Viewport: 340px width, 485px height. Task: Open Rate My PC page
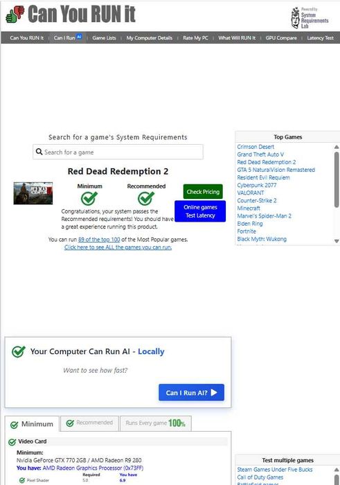[195, 37]
